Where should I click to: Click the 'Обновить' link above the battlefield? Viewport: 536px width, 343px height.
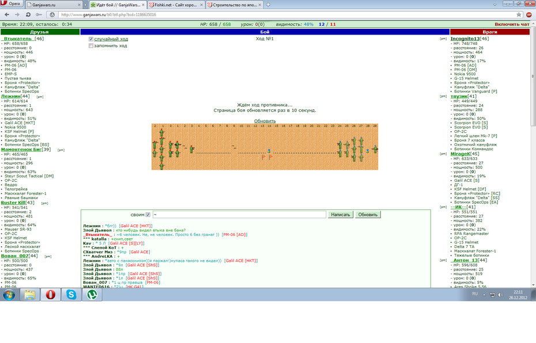point(265,121)
